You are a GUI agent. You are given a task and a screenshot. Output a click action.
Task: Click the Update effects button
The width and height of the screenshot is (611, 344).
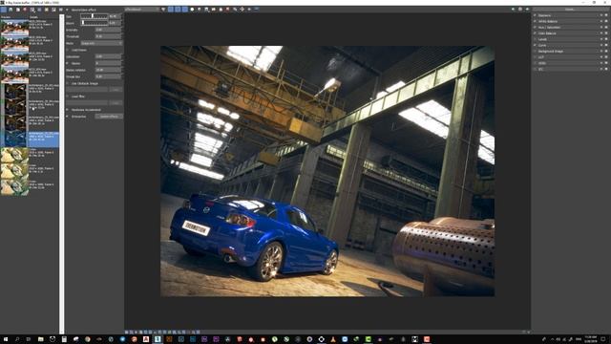109,117
